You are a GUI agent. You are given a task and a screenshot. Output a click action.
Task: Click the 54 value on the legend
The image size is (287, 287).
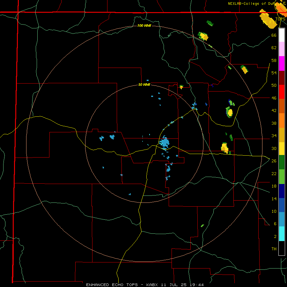pyautogui.click(x=274, y=73)
